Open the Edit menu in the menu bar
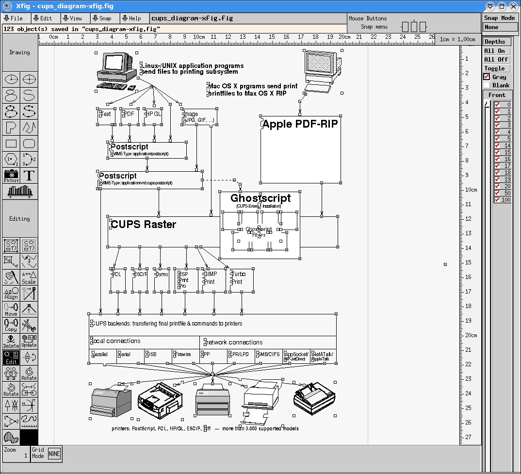 (46, 18)
